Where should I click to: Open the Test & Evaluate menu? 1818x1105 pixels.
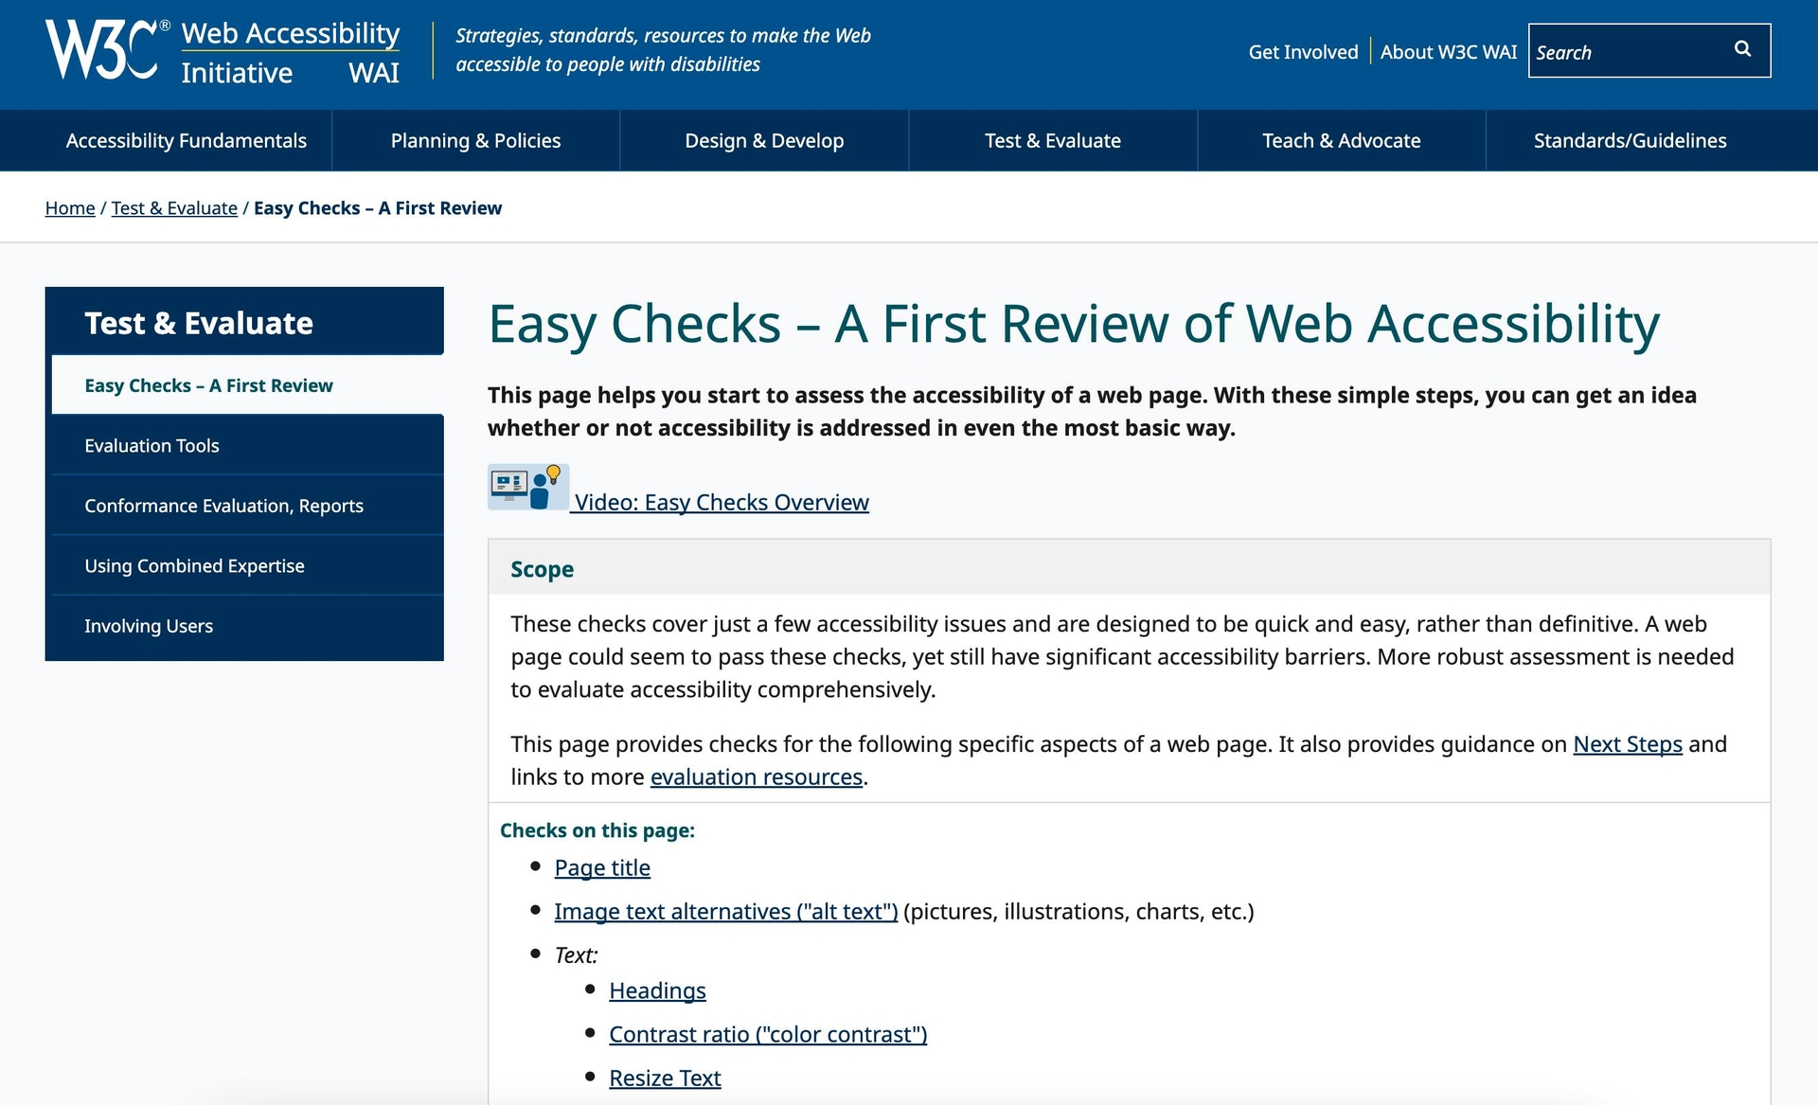pos(1053,140)
